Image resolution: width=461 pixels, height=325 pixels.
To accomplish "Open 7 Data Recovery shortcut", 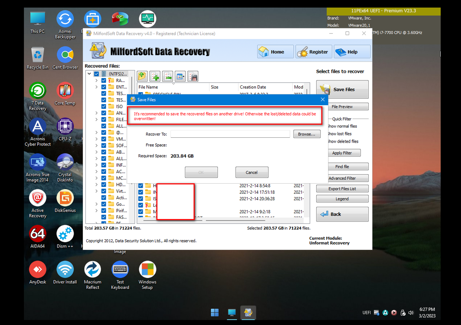I will (38, 97).
